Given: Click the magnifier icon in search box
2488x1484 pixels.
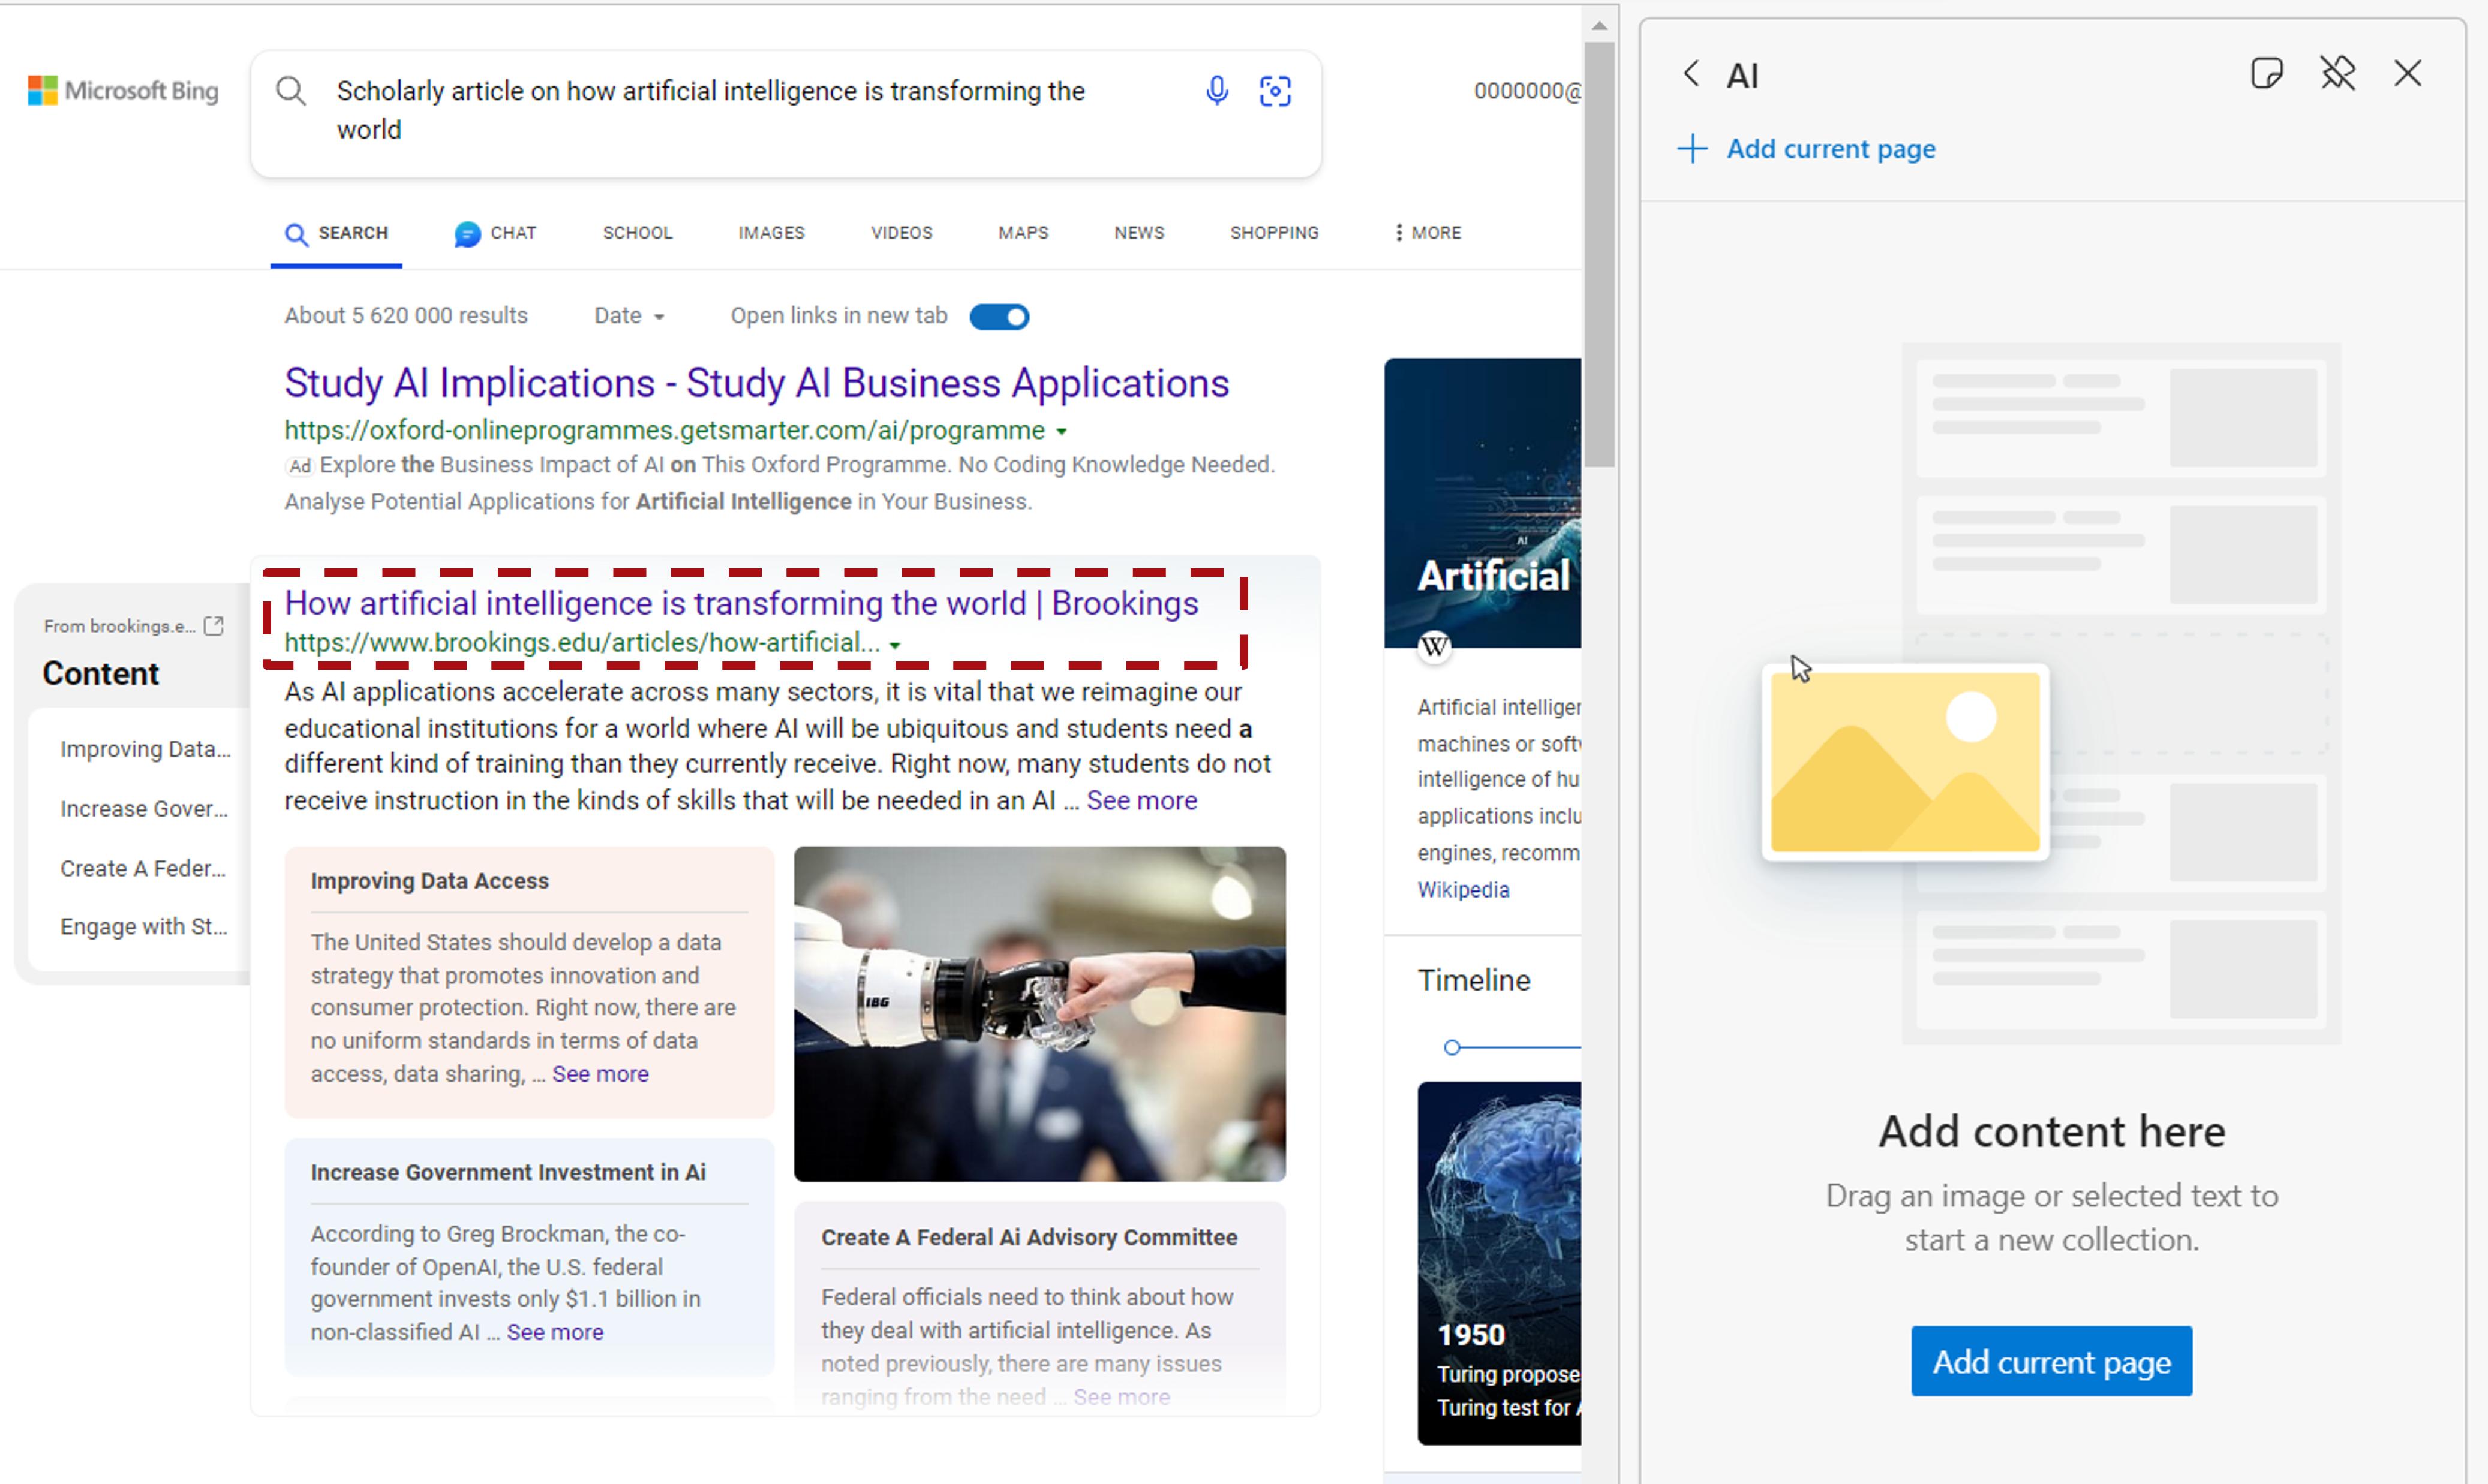Looking at the screenshot, I should click(x=291, y=91).
